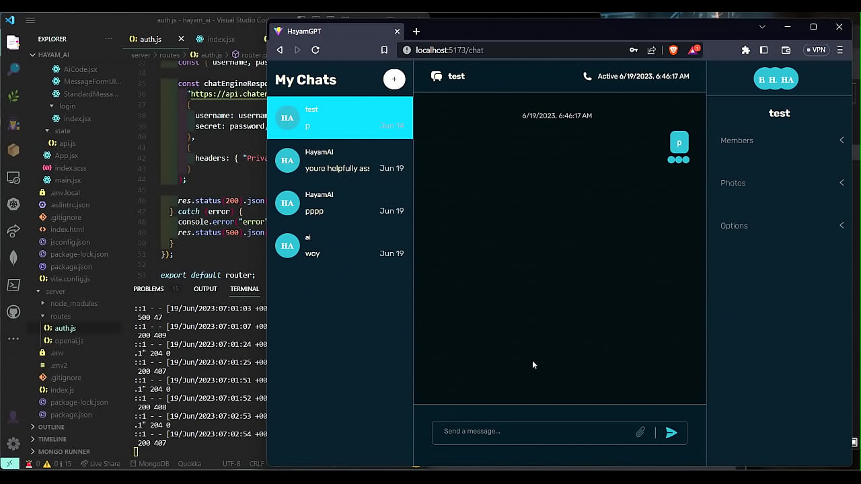Click the bookmark icon in the address bar
This screenshot has width=861, height=484.
pyautogui.click(x=384, y=50)
